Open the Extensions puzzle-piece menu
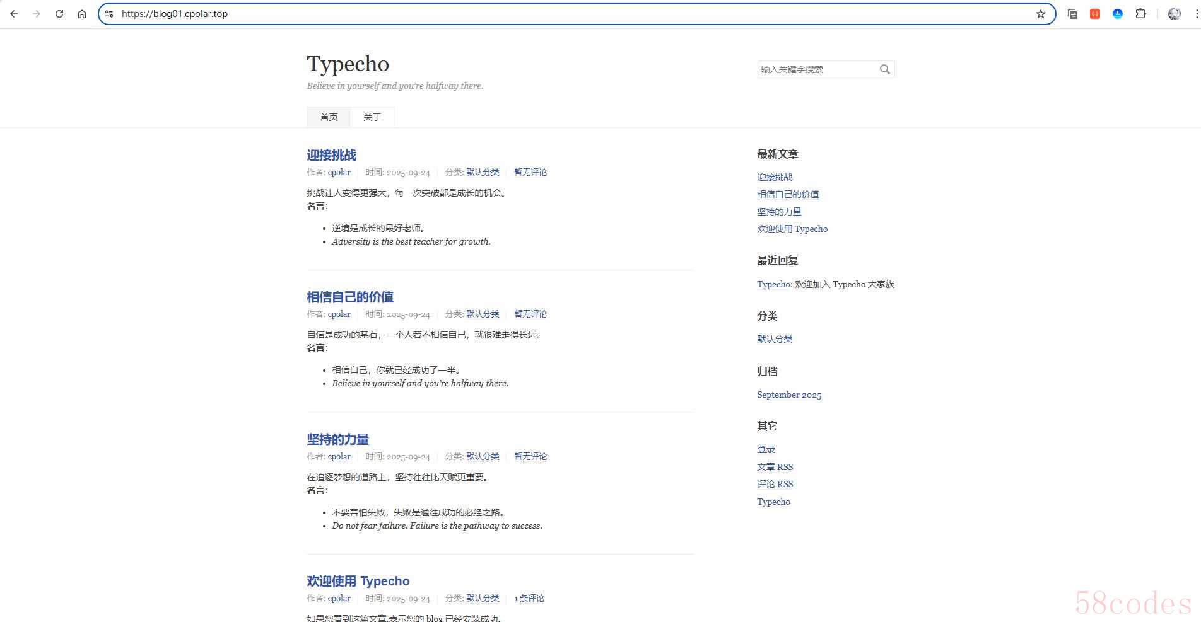 pyautogui.click(x=1140, y=14)
